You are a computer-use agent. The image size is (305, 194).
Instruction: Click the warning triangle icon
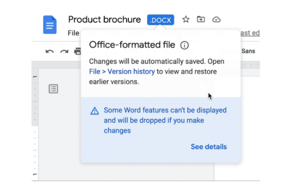tap(94, 111)
